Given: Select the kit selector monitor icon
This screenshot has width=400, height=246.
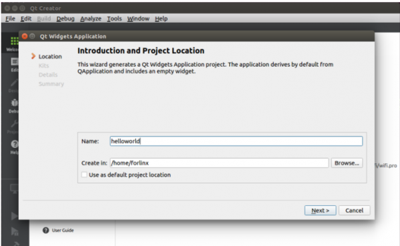Looking at the screenshot, I should (x=14, y=189).
